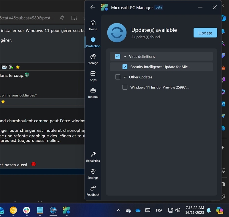Viewport: 229px width, 217px height.
Task: Show hidden system tray icons
Action: [x=119, y=210]
